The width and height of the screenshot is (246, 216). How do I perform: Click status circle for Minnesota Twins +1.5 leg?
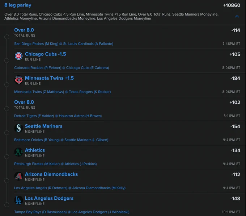pos(7,84)
